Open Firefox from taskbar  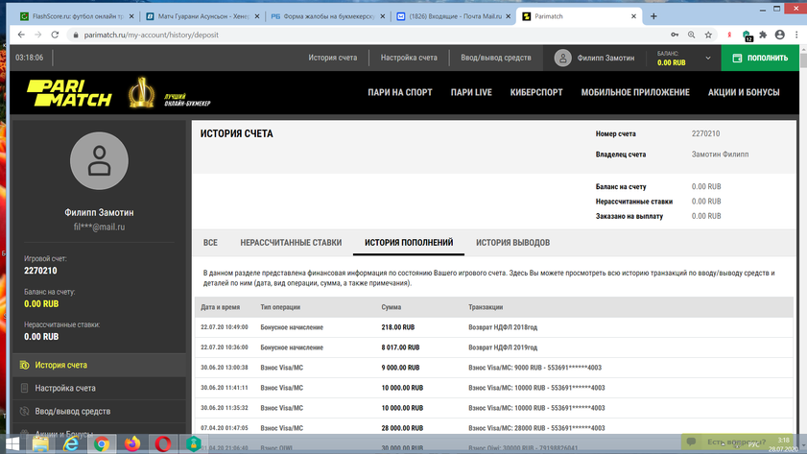[x=132, y=443]
